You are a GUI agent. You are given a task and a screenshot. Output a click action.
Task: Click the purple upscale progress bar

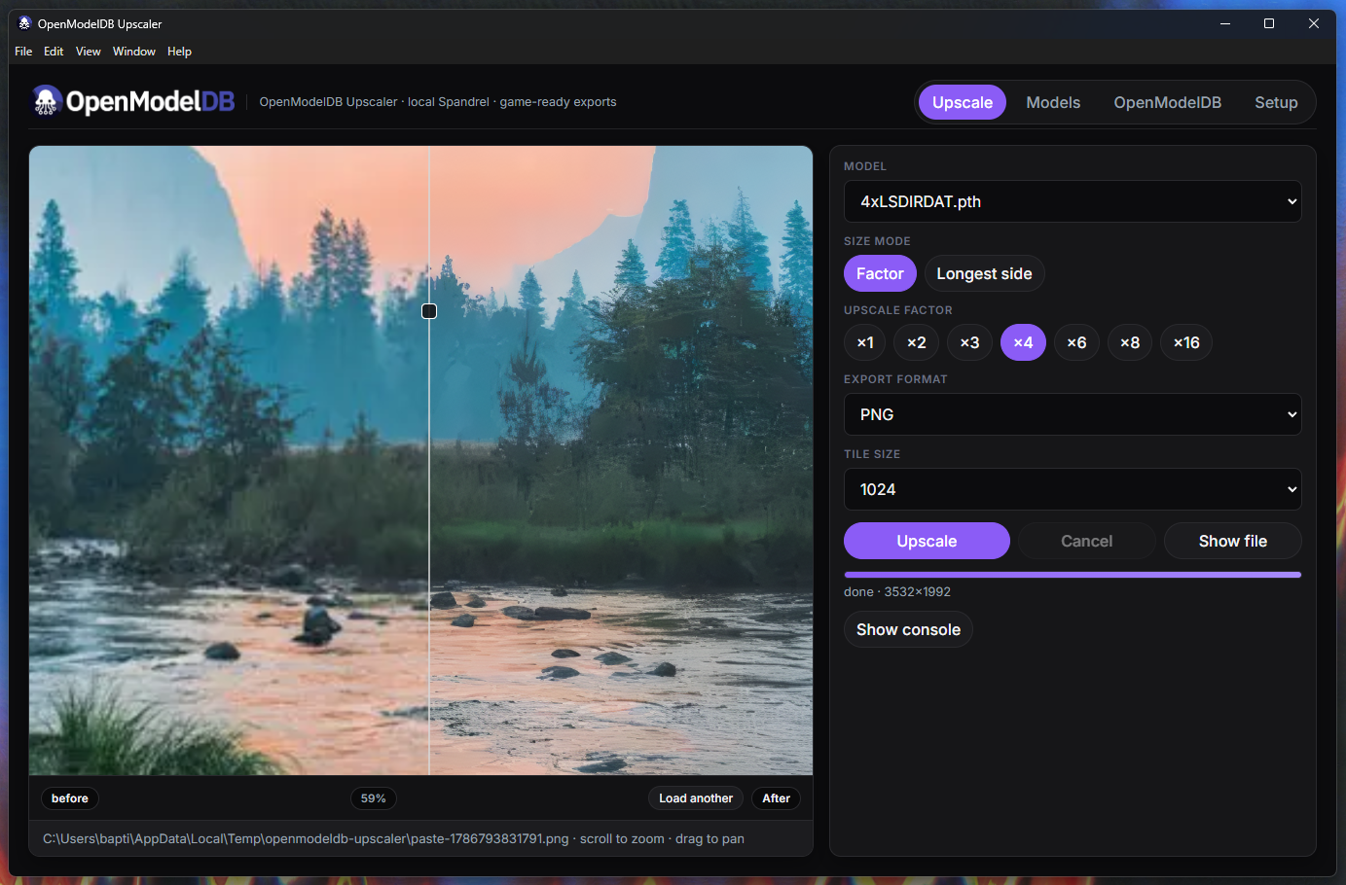pyautogui.click(x=1073, y=575)
